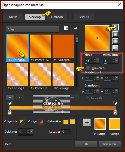Click the arrow icon beside Alles dropdown
The width and height of the screenshot is (125, 152).
coord(75,28)
